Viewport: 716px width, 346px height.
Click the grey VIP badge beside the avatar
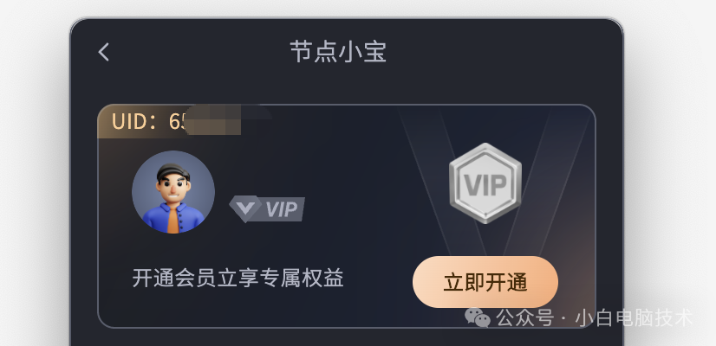pos(267,208)
